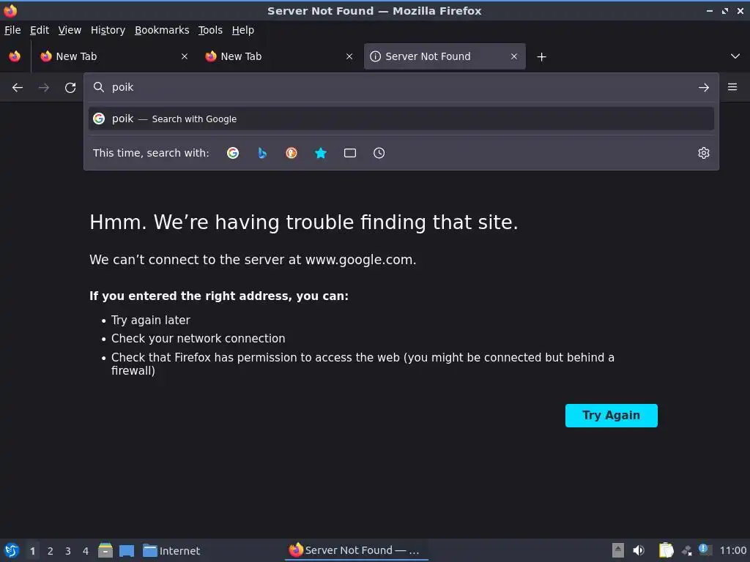Click the Firefox View pinned icon
The width and height of the screenshot is (750, 562).
pyautogui.click(x=15, y=56)
